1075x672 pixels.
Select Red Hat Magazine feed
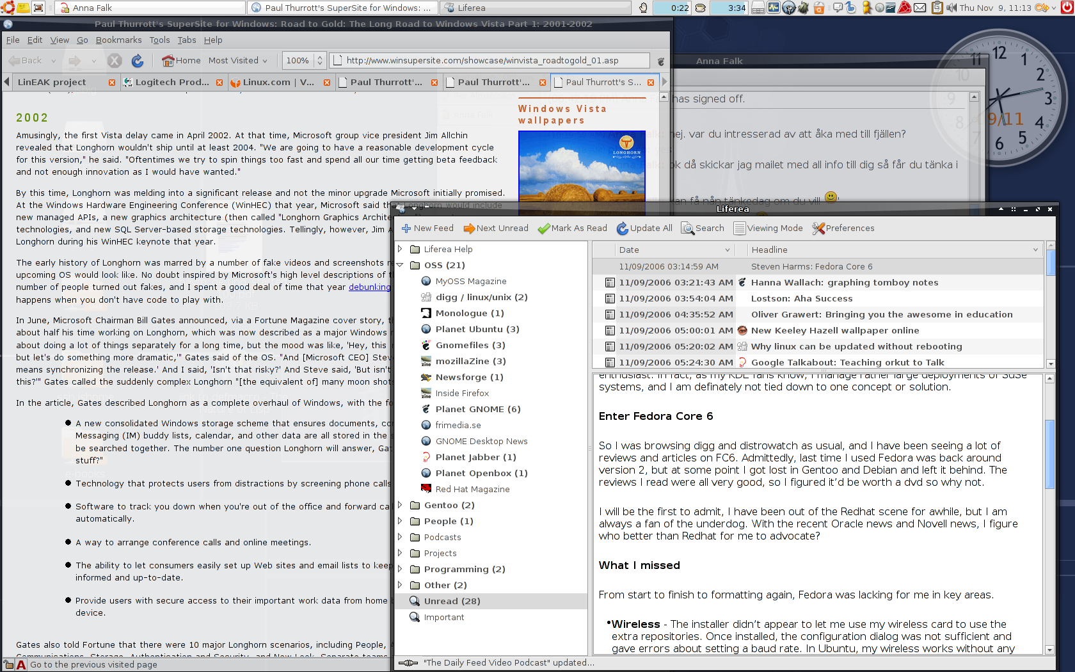(x=472, y=489)
